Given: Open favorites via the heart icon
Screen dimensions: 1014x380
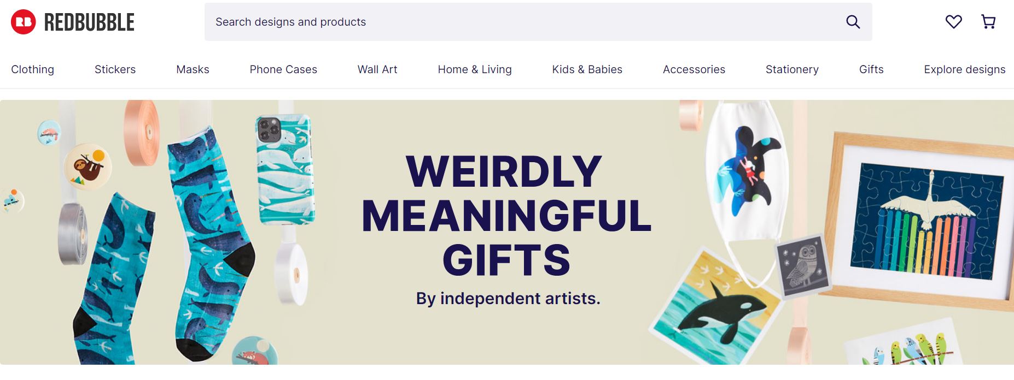Looking at the screenshot, I should (953, 22).
